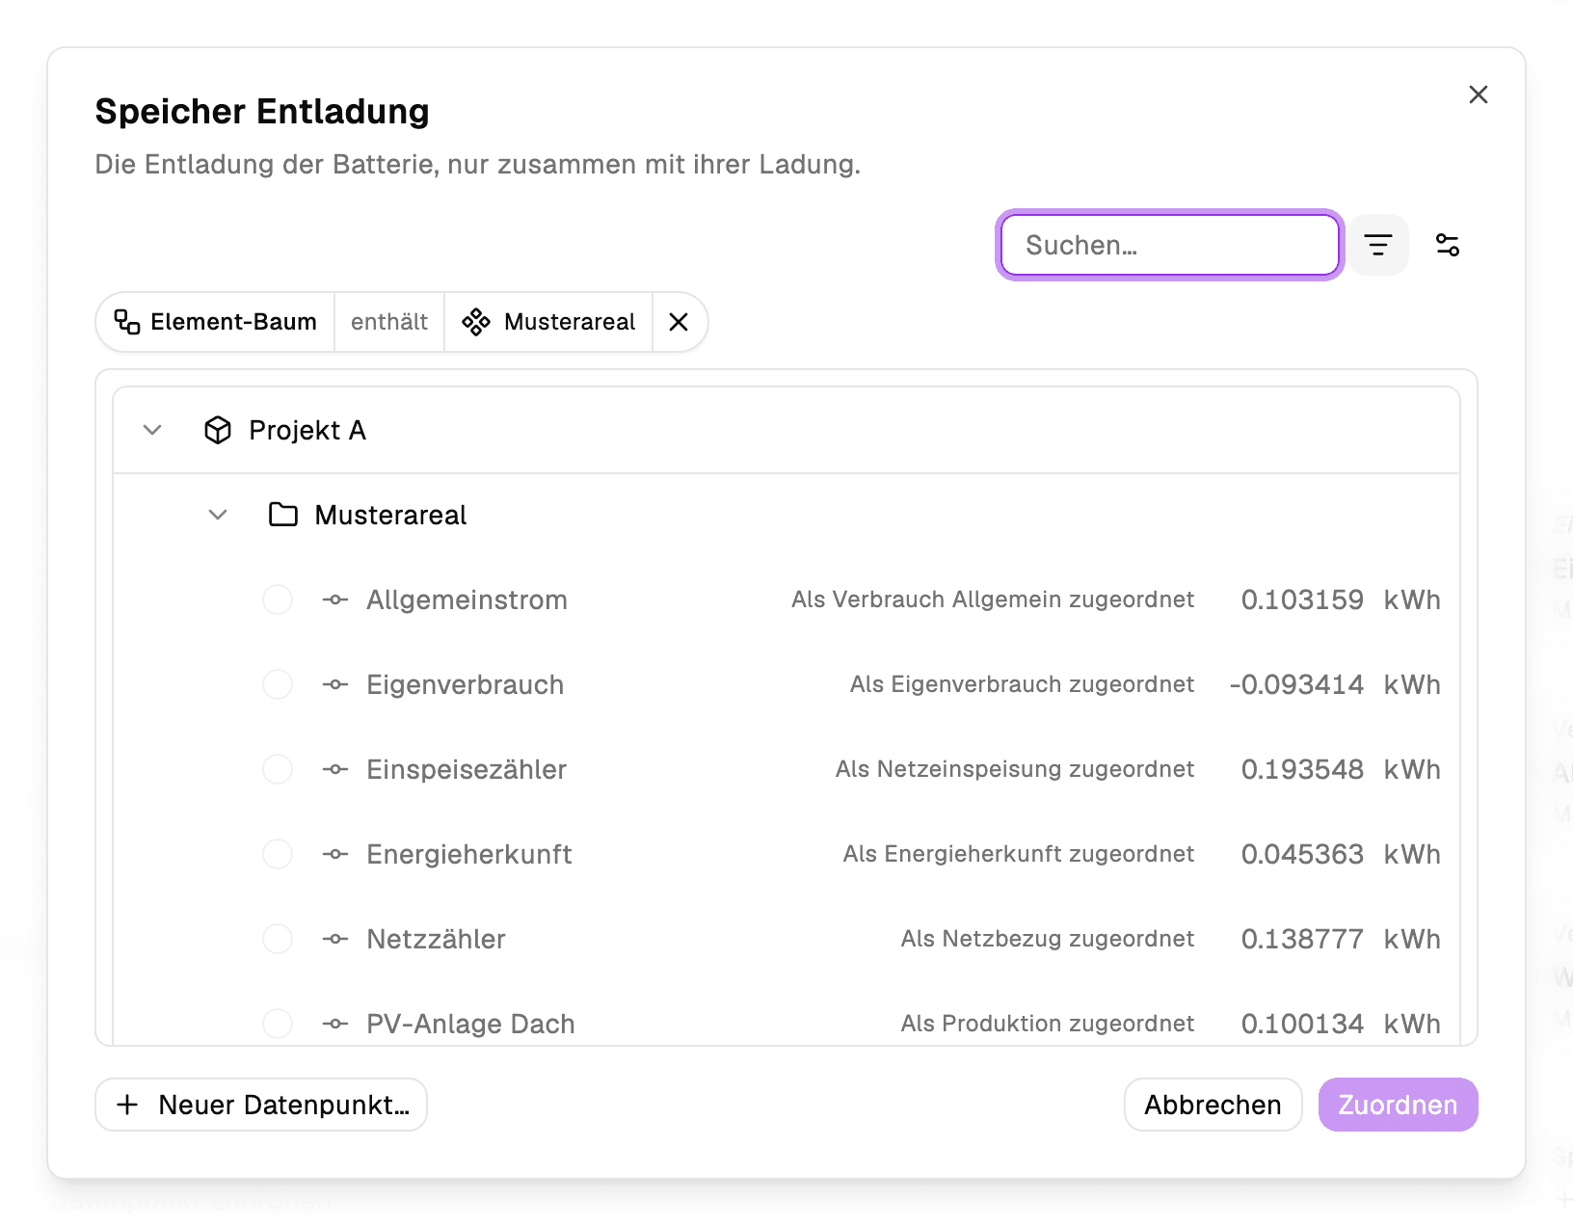Click the datapoint icon next to Netzzähler

pos(335,939)
